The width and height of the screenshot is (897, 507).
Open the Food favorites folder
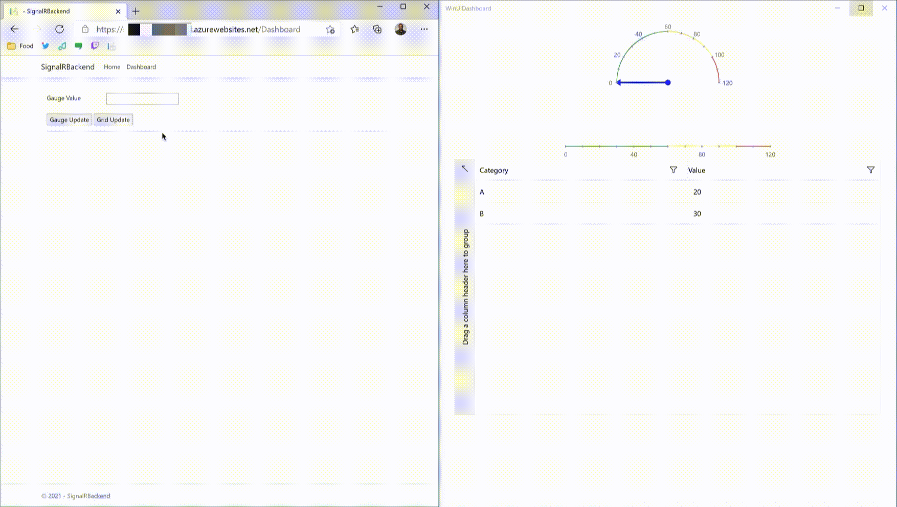coord(19,46)
